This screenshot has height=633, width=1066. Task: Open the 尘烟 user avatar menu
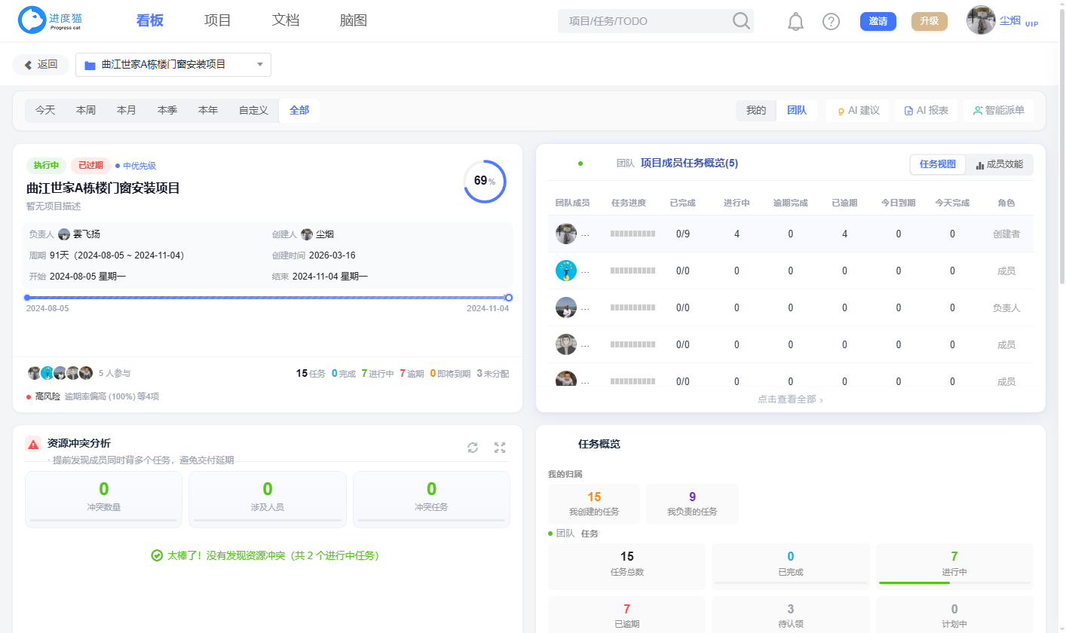[x=982, y=20]
